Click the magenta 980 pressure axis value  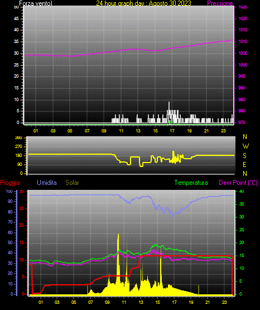coord(242,111)
